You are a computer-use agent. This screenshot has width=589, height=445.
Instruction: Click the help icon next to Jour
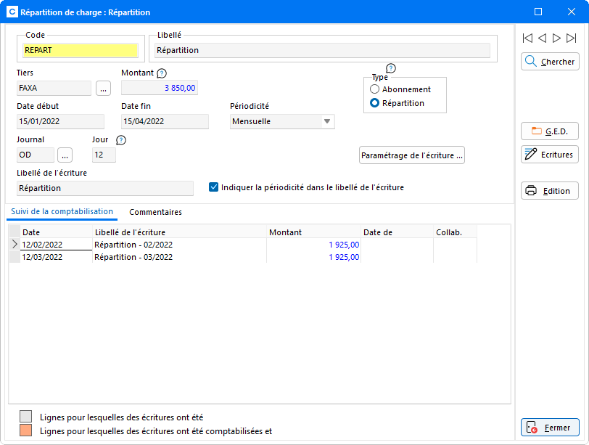tap(121, 140)
